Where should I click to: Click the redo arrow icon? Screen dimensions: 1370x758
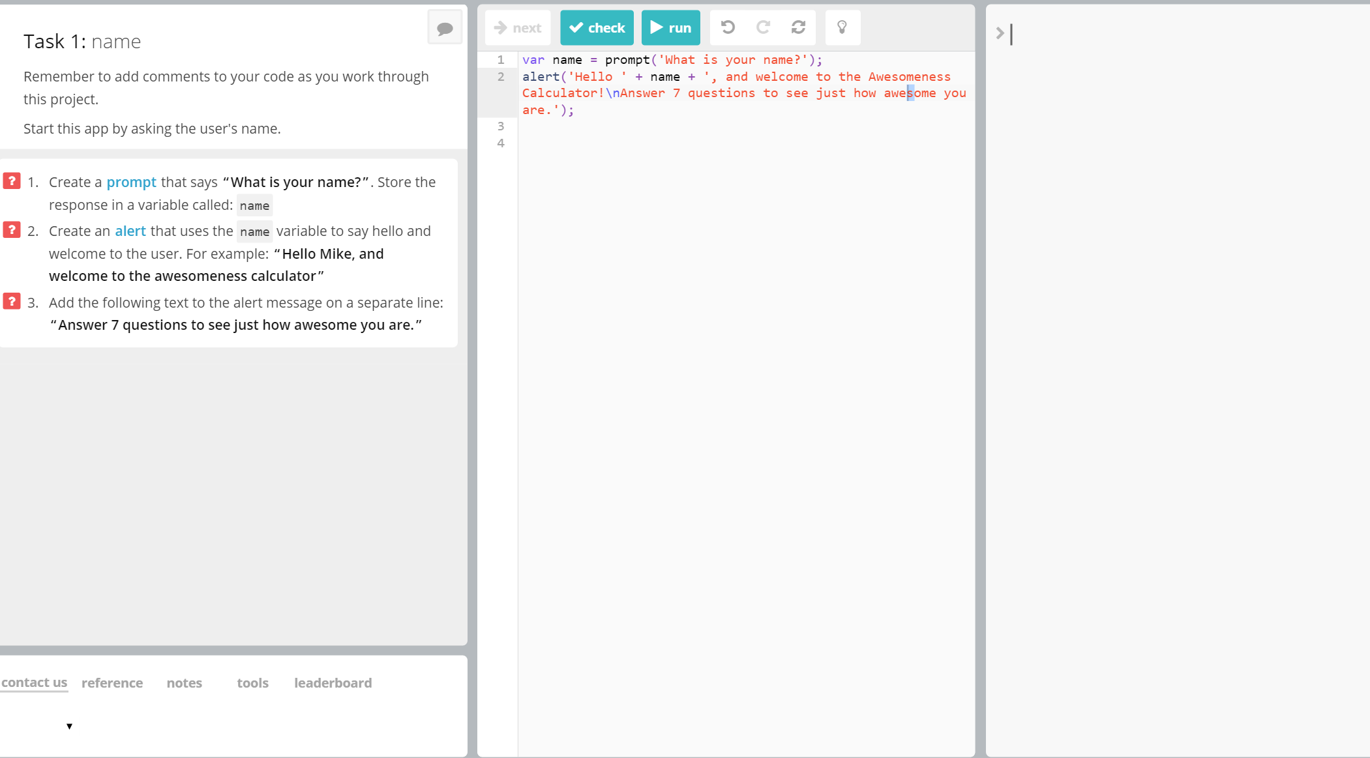(763, 27)
